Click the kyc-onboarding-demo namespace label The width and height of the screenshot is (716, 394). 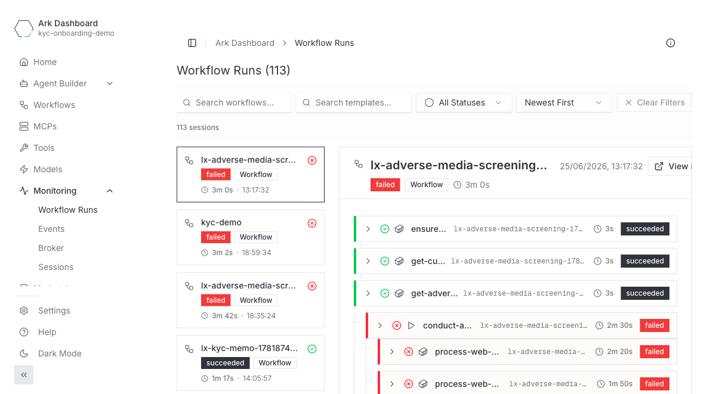pos(76,33)
